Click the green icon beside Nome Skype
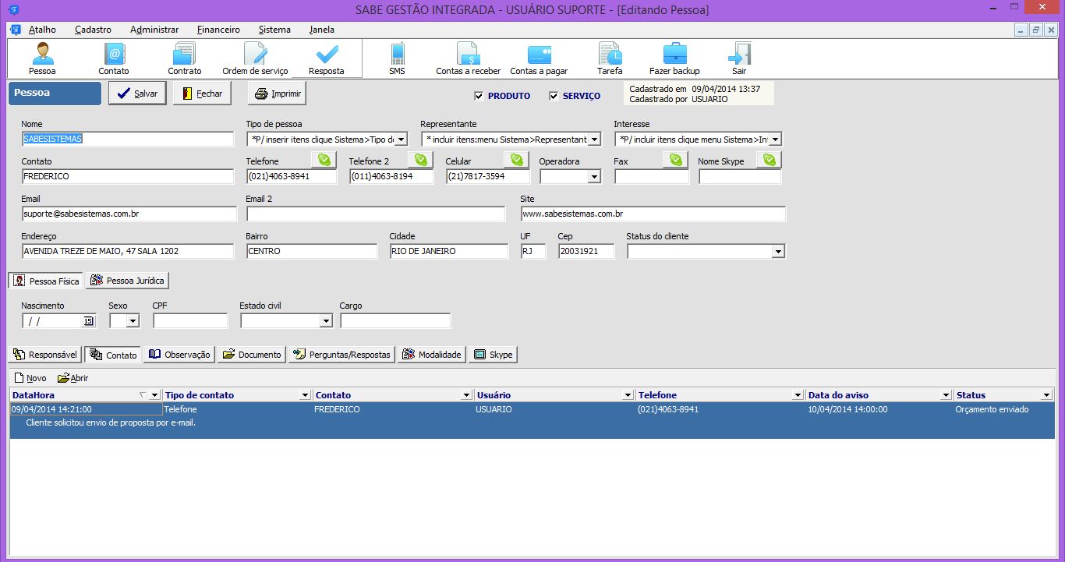 769,160
